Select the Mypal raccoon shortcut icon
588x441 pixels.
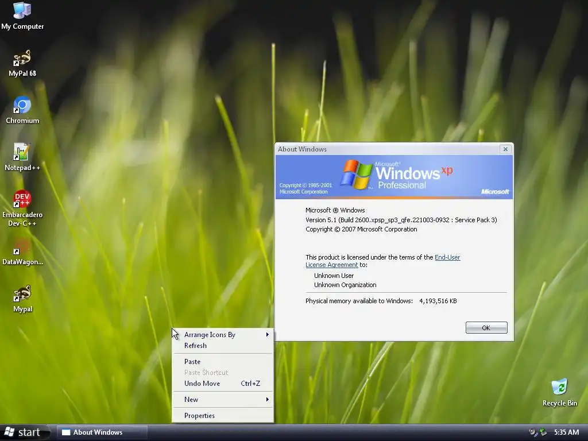click(x=22, y=299)
